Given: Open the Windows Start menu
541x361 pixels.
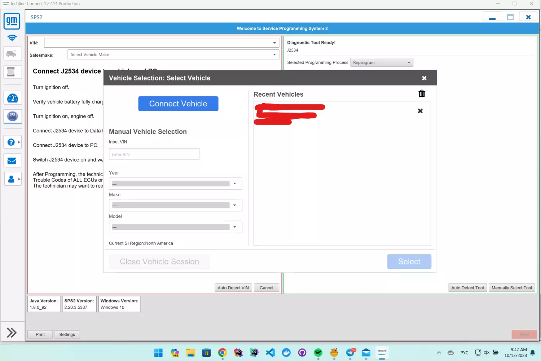Looking at the screenshot, I should tap(158, 353).
